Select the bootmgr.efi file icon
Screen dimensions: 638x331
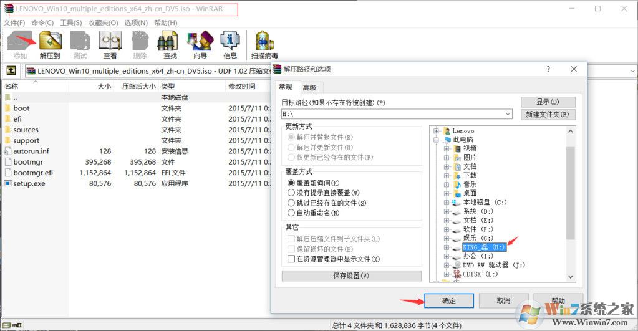(7, 173)
